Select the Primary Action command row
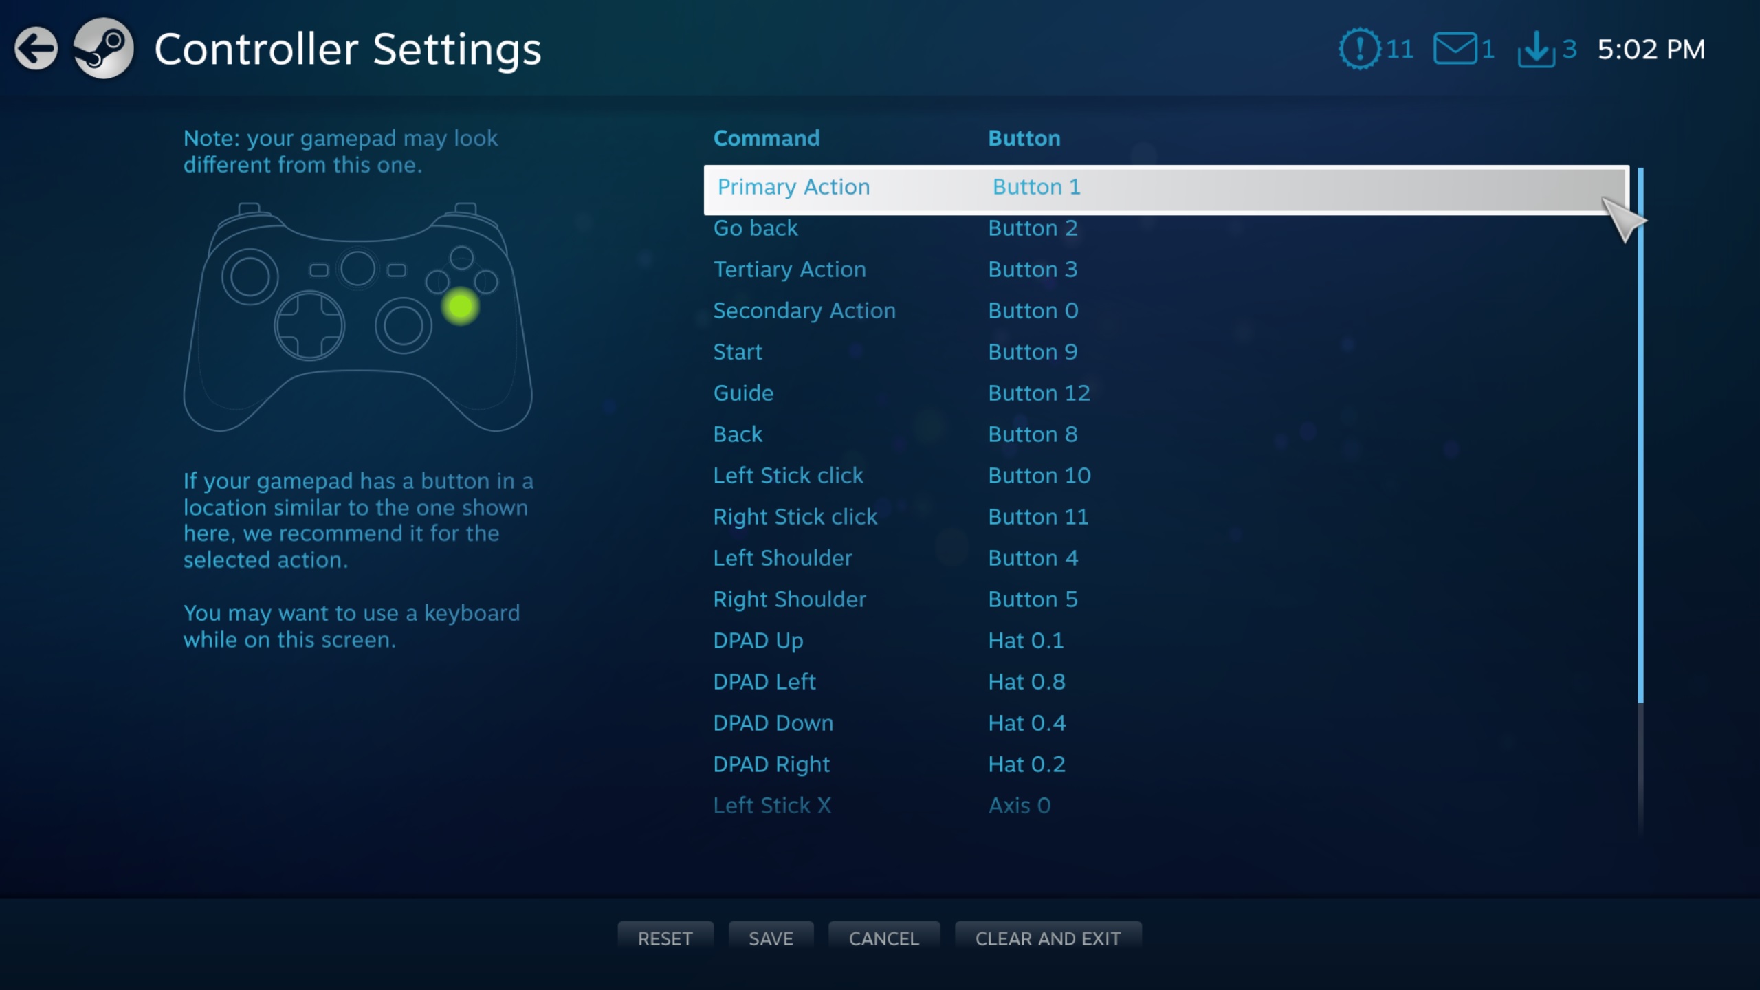This screenshot has width=1760, height=990. tap(1165, 188)
